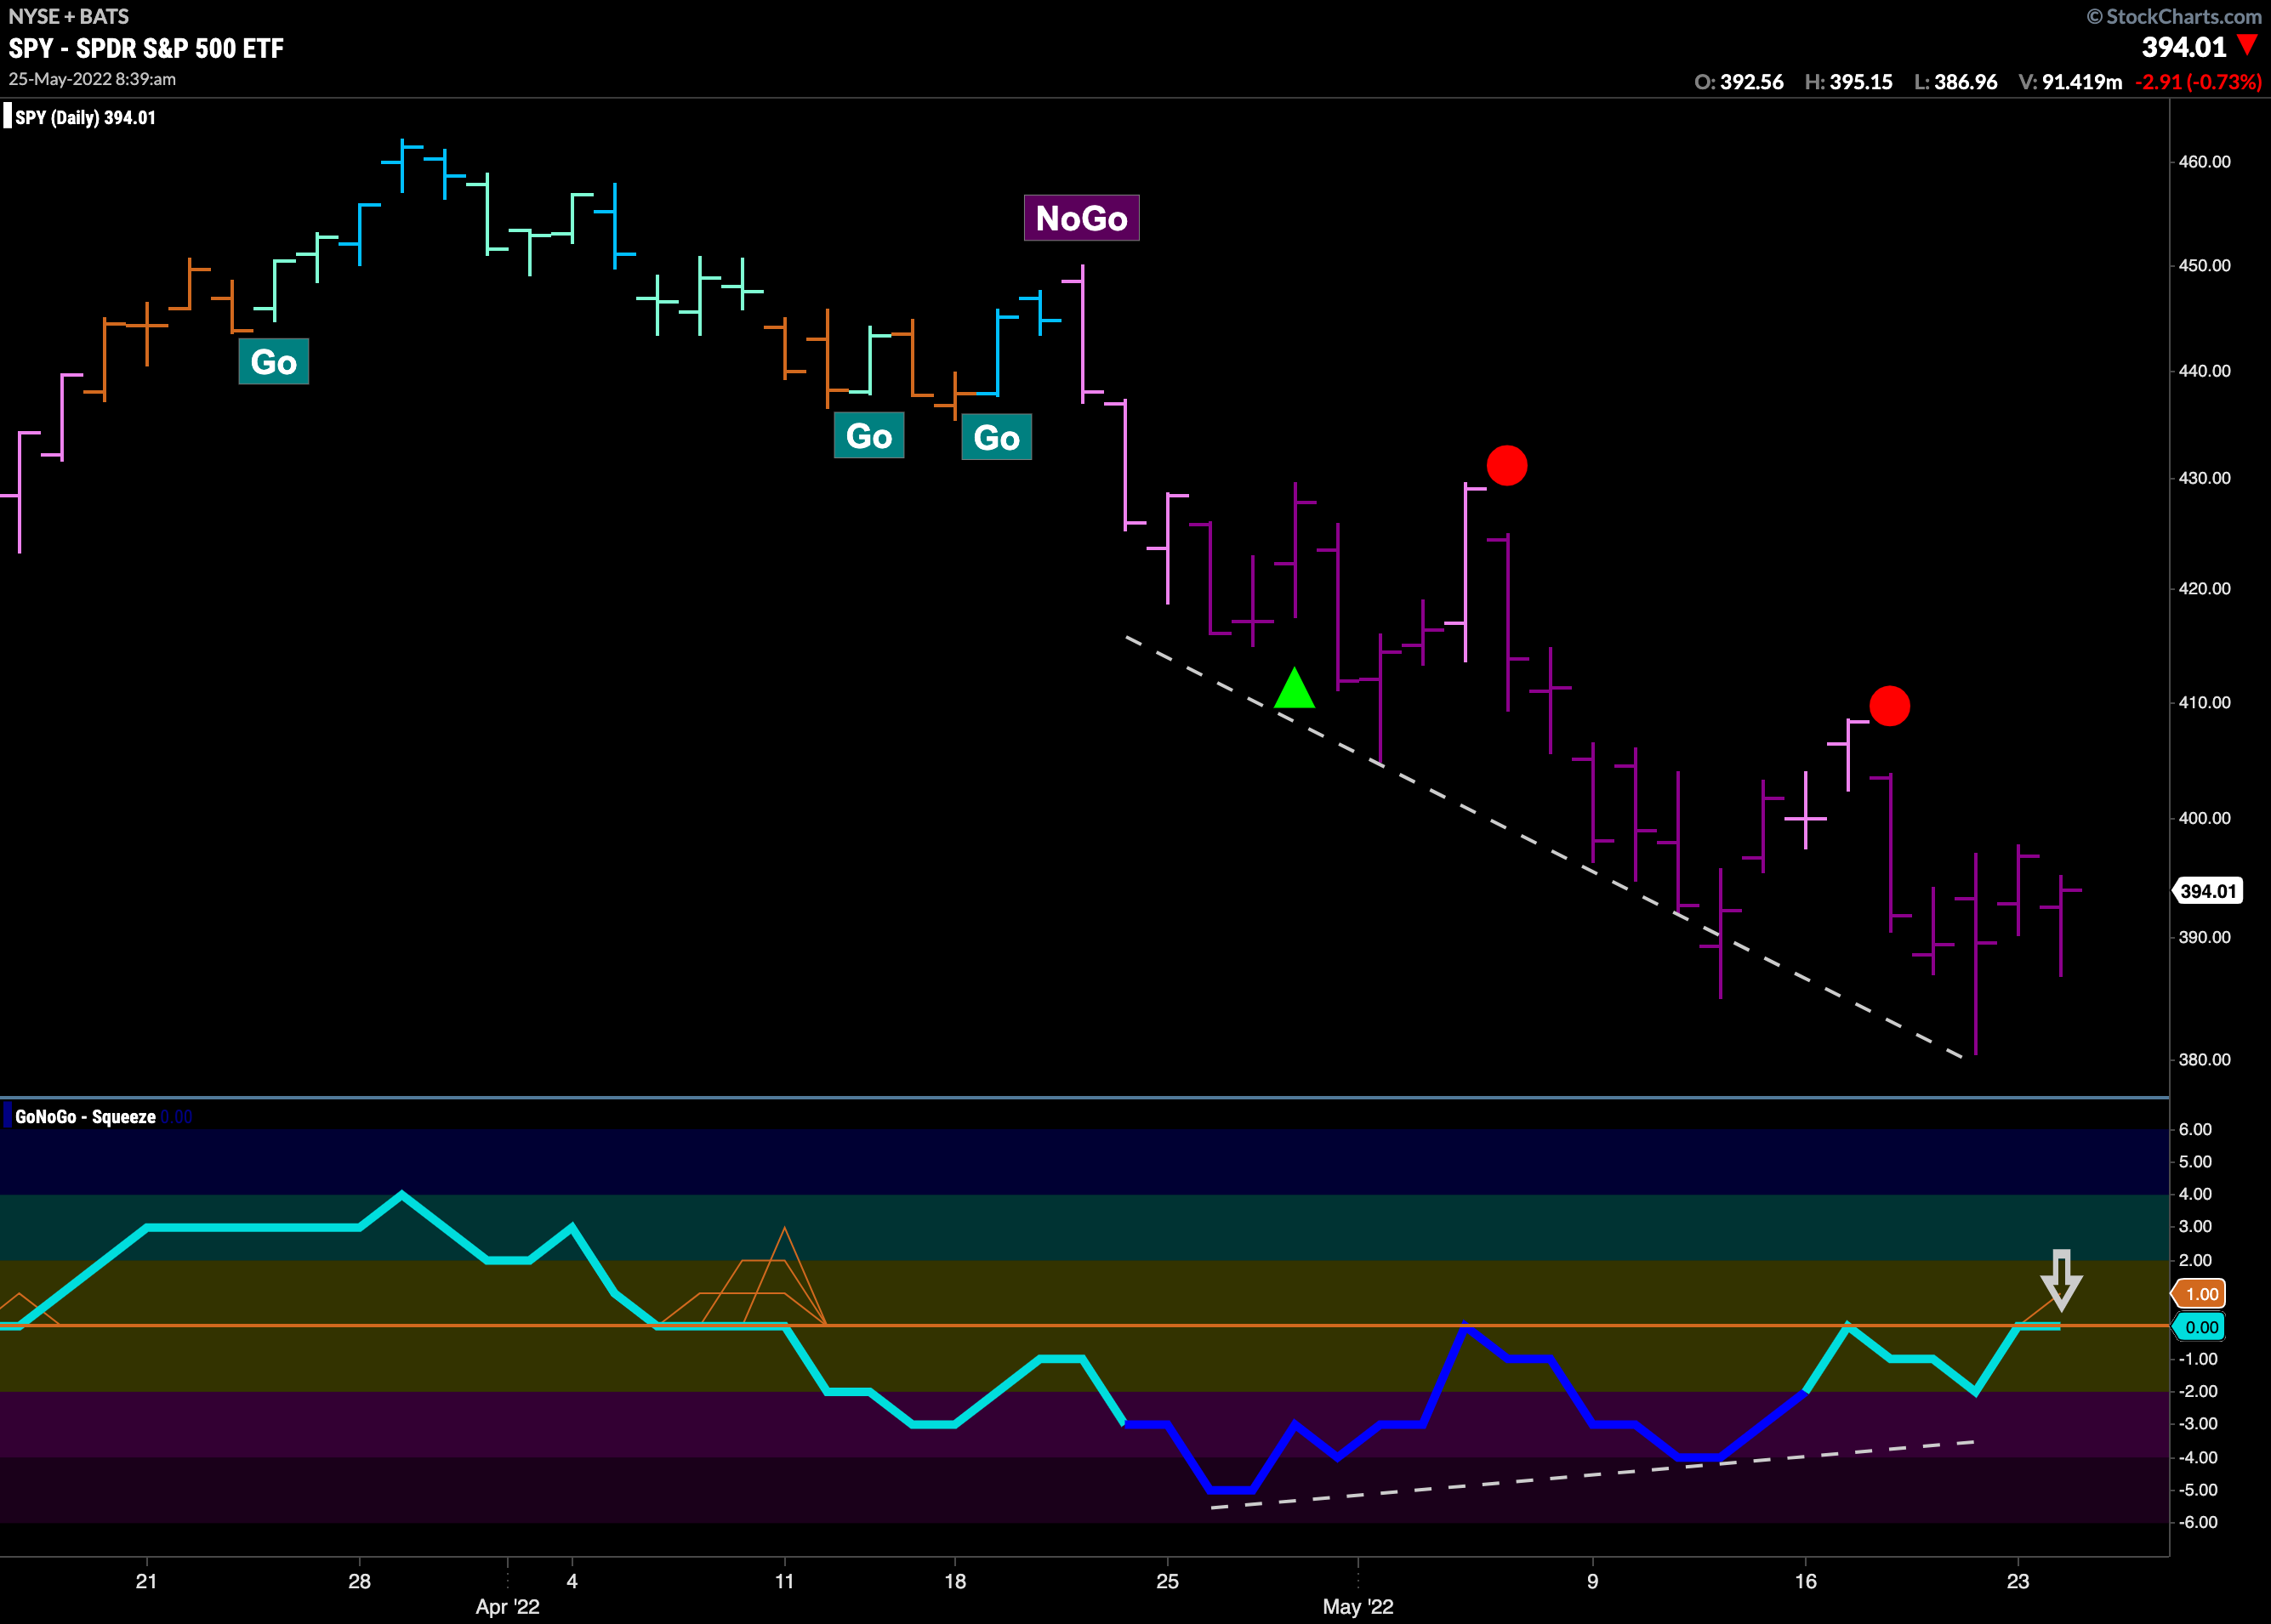Click the May '22 date axis label
Image resolution: width=2271 pixels, height=1624 pixels.
click(x=1357, y=1607)
